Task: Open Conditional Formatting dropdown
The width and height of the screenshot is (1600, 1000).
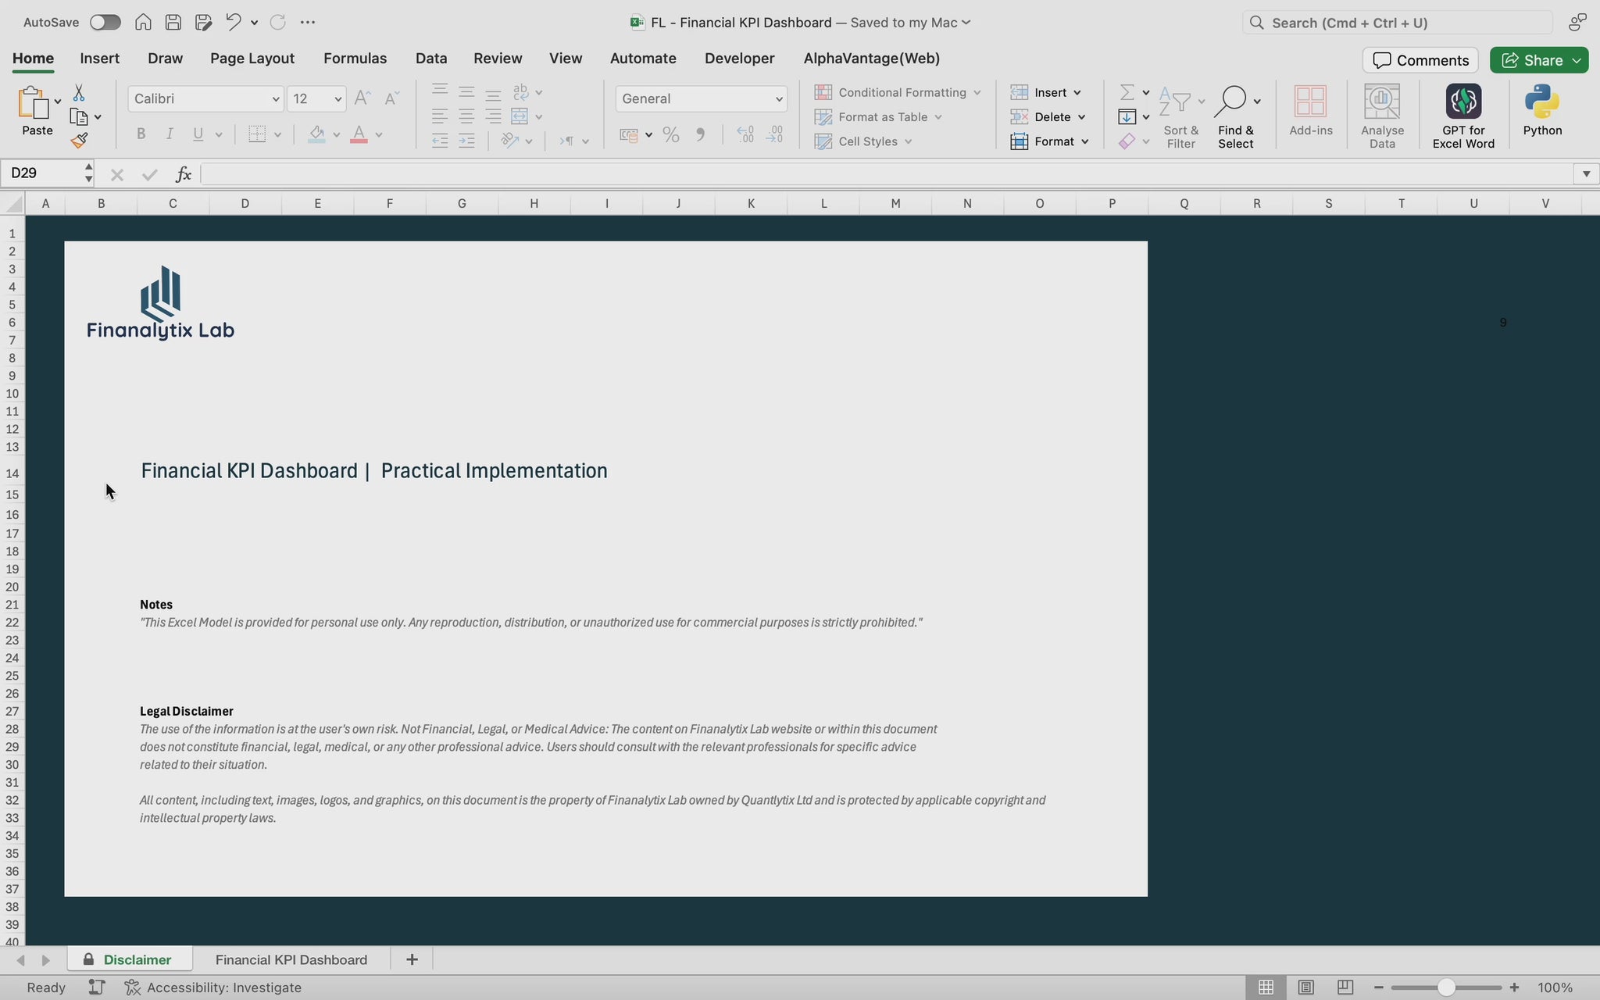Action: pos(898,92)
